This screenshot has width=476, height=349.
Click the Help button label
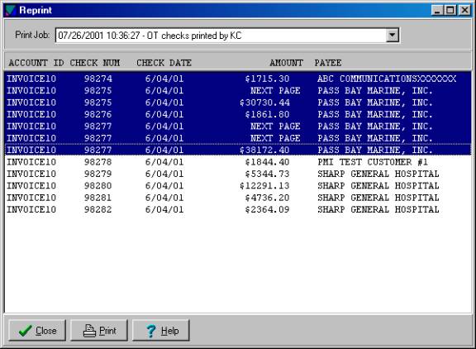pyautogui.click(x=169, y=331)
